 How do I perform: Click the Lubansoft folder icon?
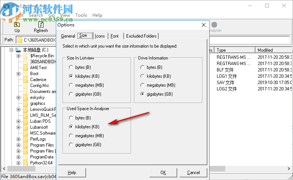tap(26, 127)
